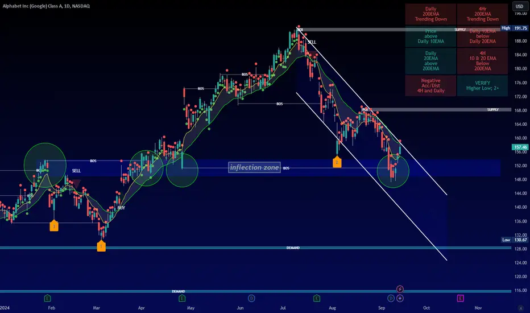Click the BUY signal label

tap(121, 208)
